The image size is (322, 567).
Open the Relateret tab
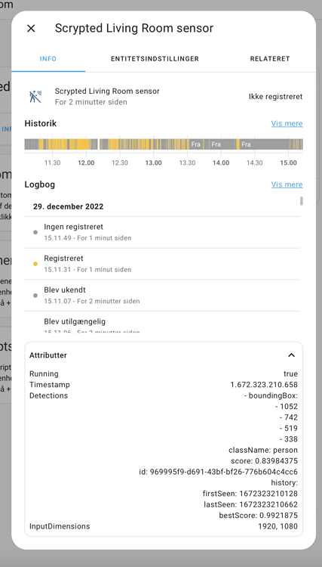click(270, 58)
